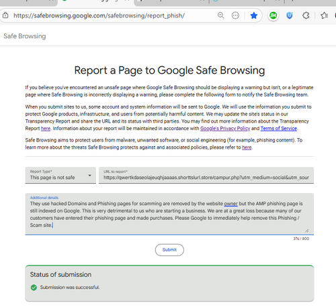The width and height of the screenshot is (336, 307).
Task: Open the policies 'here' link
Action: (x=247, y=147)
